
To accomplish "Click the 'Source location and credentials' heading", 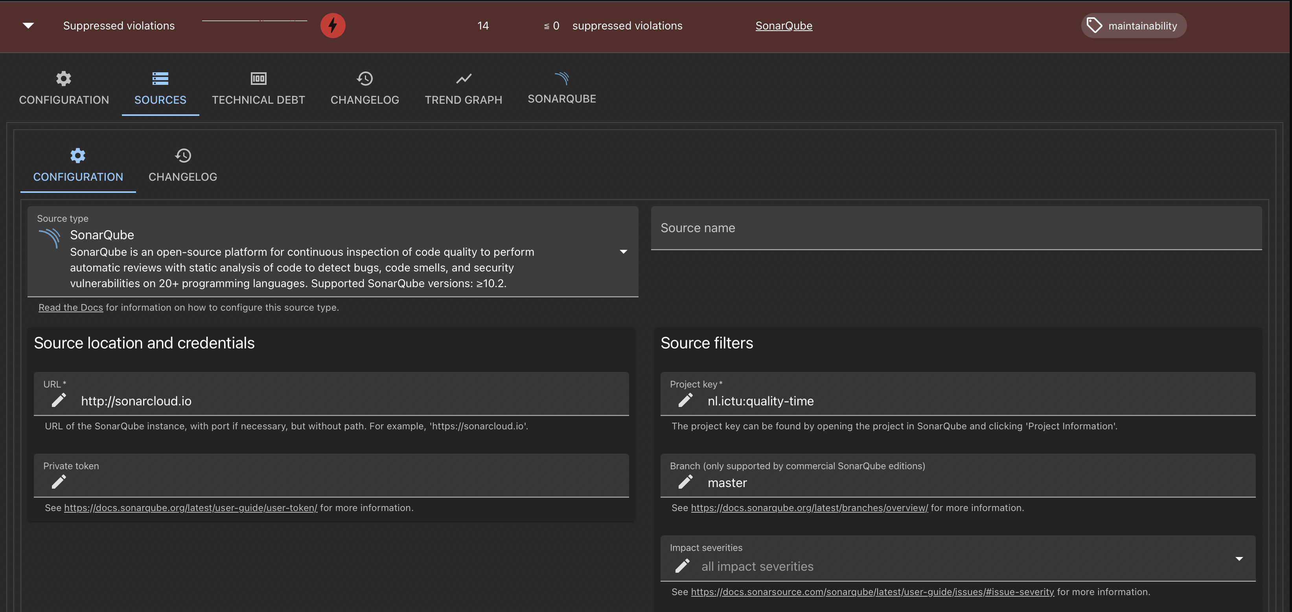I will tap(144, 343).
